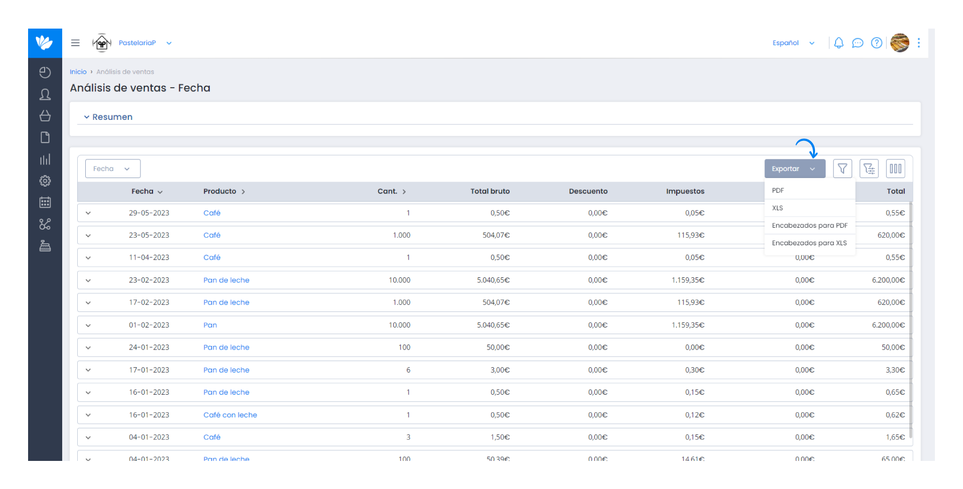Expand the 16-01-2023 Café con leche row

[x=88, y=415]
